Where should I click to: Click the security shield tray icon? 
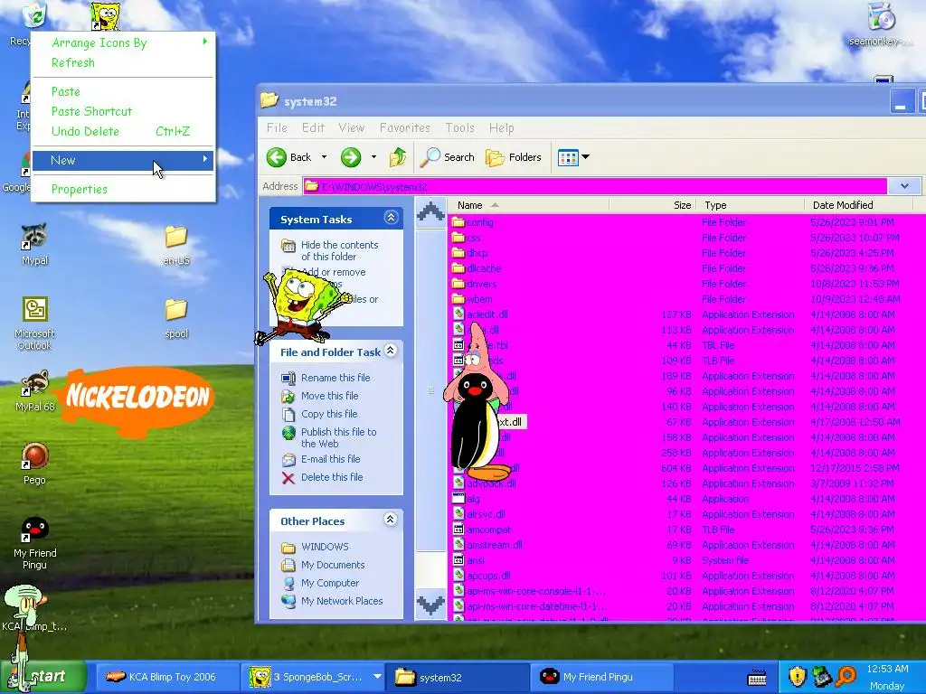coord(798,676)
